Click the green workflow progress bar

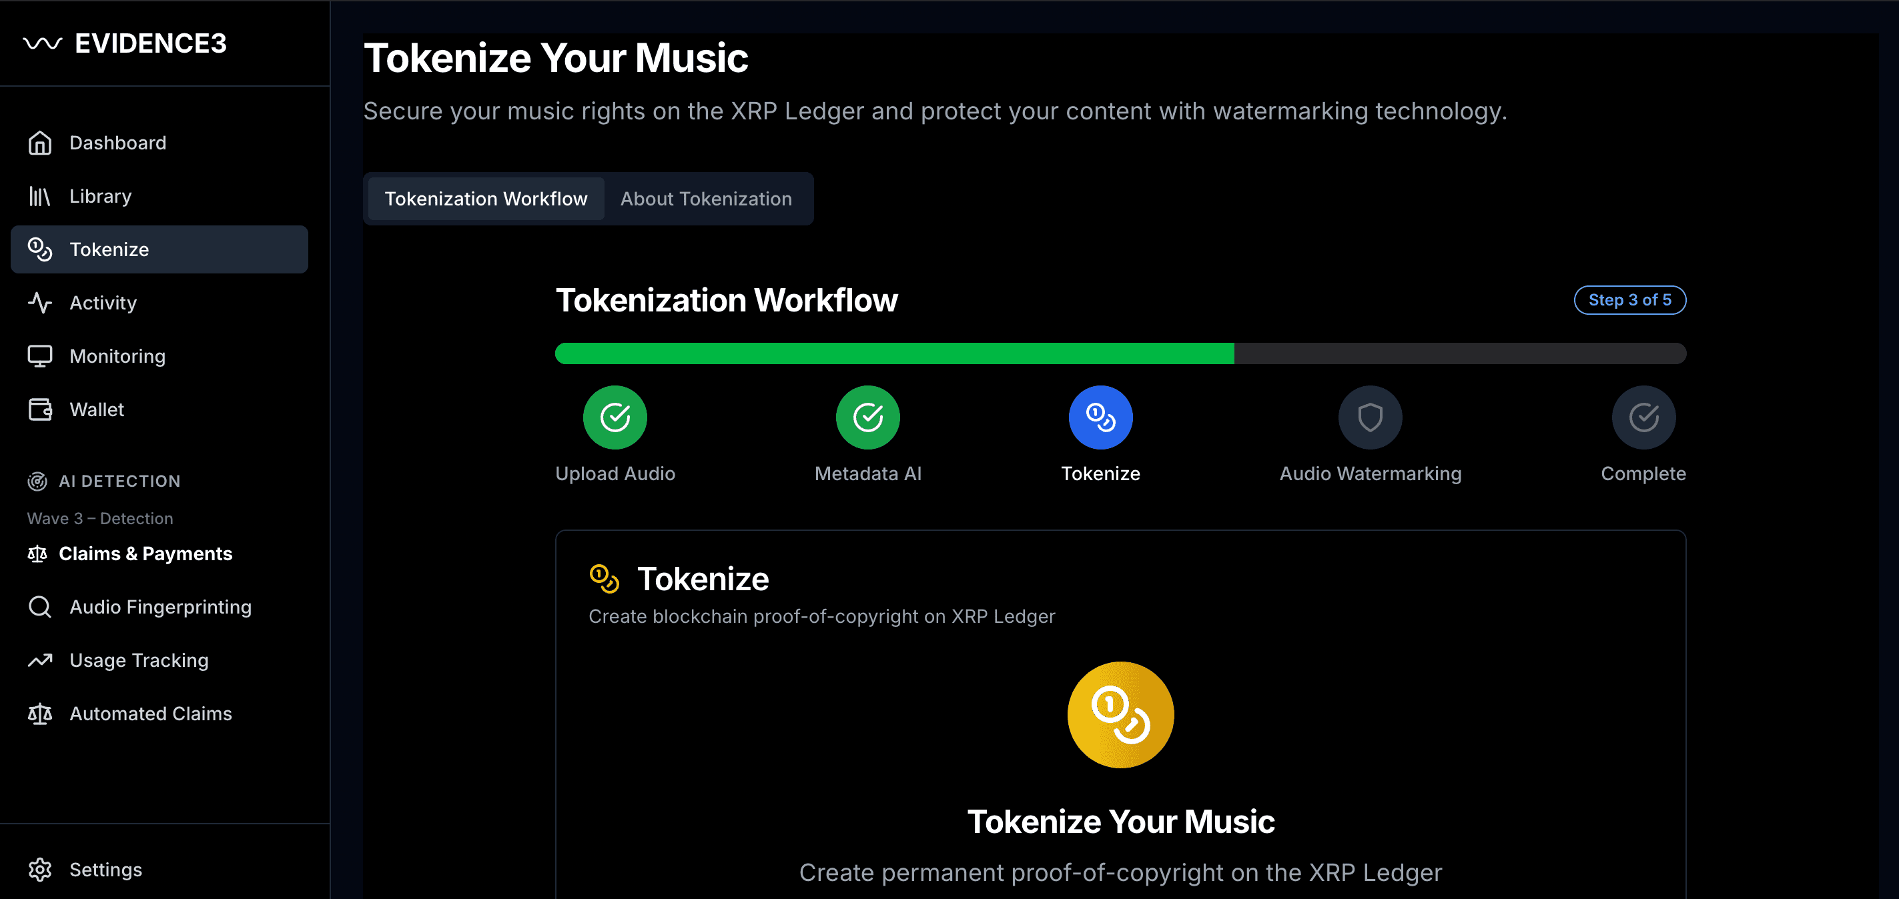893,353
